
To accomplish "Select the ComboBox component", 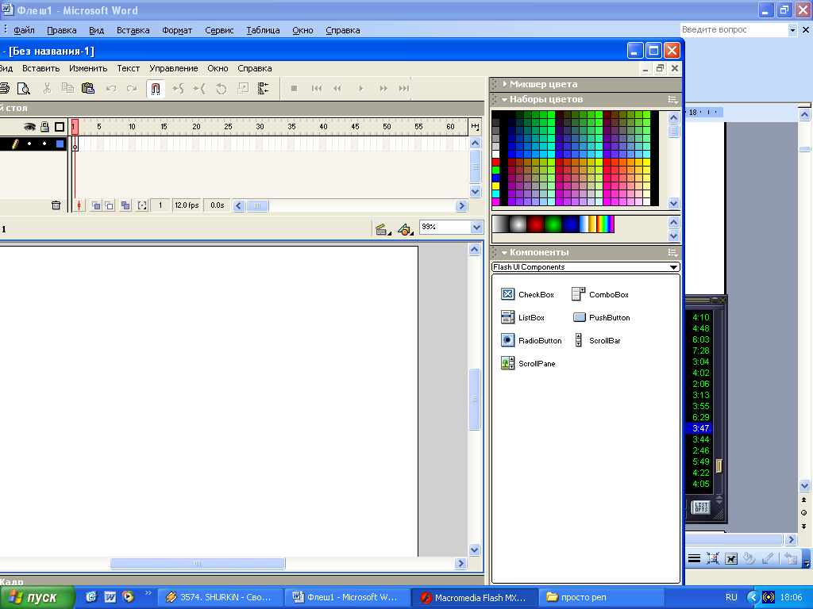I will pyautogui.click(x=600, y=295).
